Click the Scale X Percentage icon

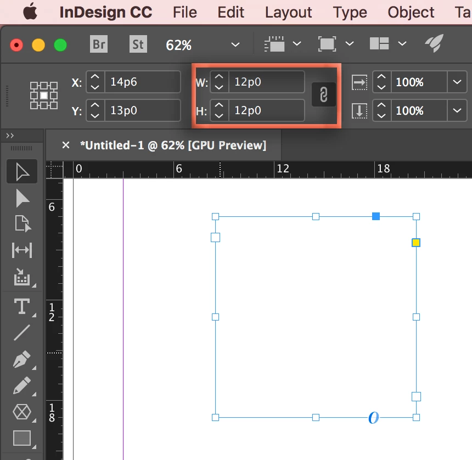point(359,82)
